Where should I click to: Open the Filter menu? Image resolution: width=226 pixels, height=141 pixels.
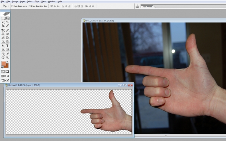[37, 2]
